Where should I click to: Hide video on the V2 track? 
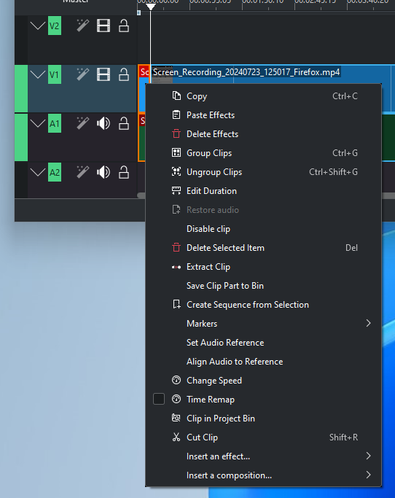103,26
